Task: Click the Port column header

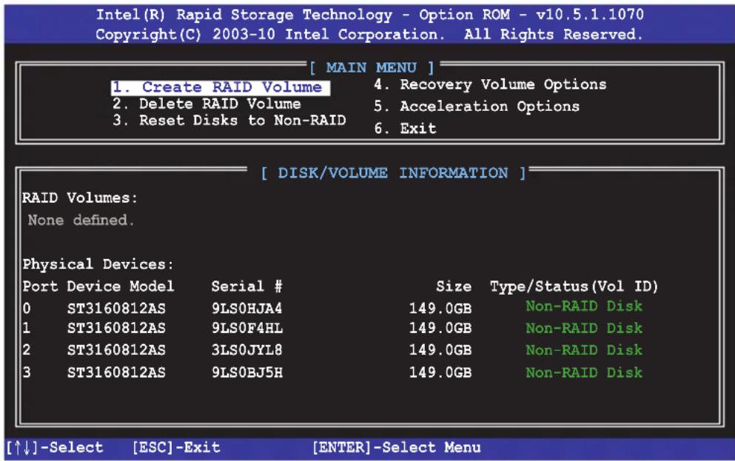Action: pos(40,286)
